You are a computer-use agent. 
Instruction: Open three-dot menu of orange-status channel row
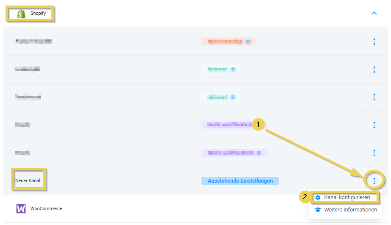point(374,42)
